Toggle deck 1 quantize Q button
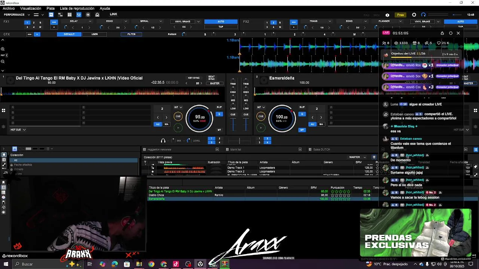The height and width of the screenshot is (269, 479). [x=219, y=114]
